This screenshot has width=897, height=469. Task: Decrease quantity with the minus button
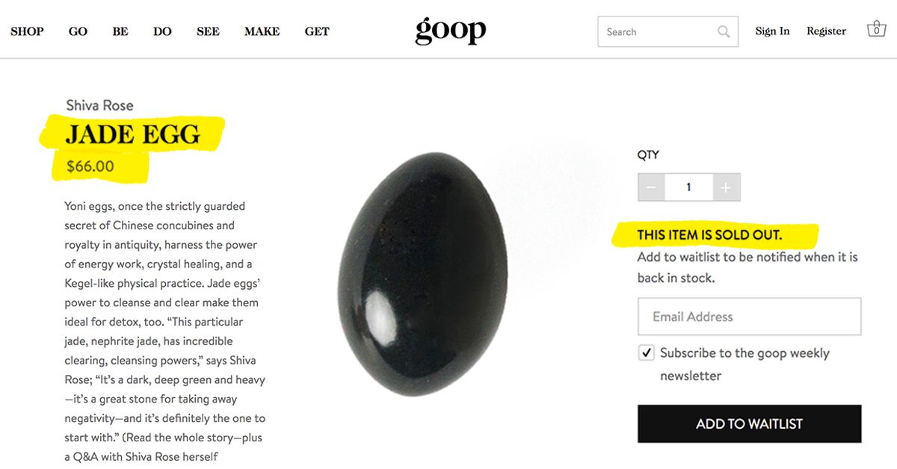coord(650,187)
